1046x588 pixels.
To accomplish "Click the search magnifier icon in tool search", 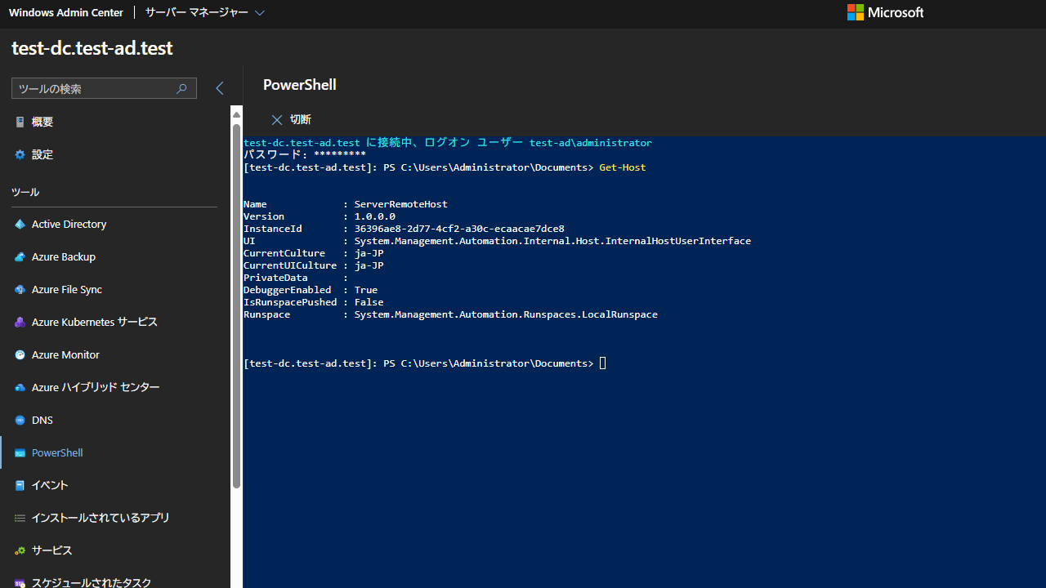I will coord(181,88).
